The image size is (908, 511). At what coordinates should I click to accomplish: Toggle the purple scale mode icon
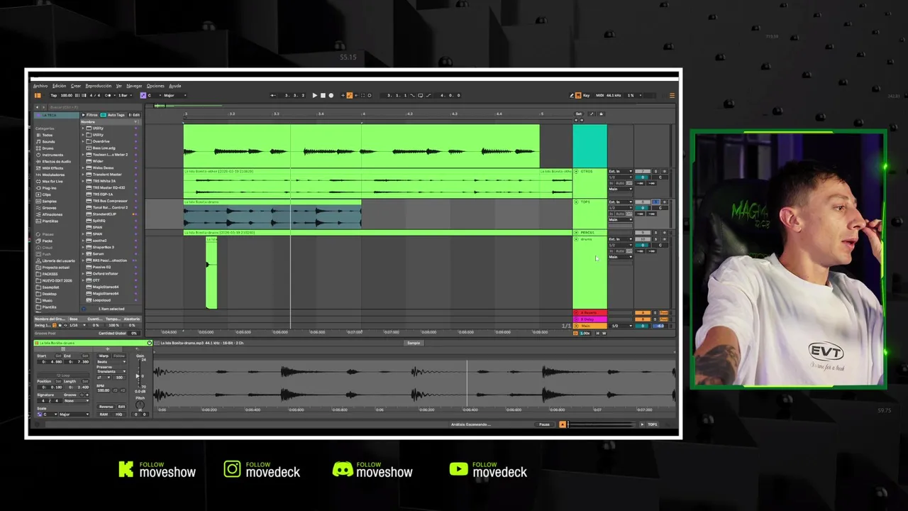click(143, 95)
